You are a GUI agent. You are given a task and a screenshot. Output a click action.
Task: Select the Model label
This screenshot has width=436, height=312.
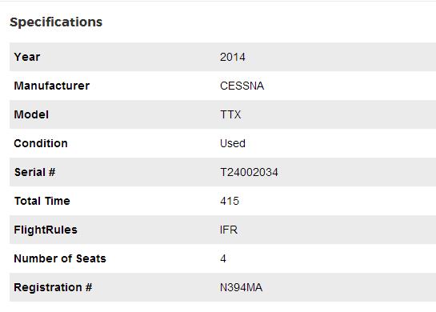[31, 114]
